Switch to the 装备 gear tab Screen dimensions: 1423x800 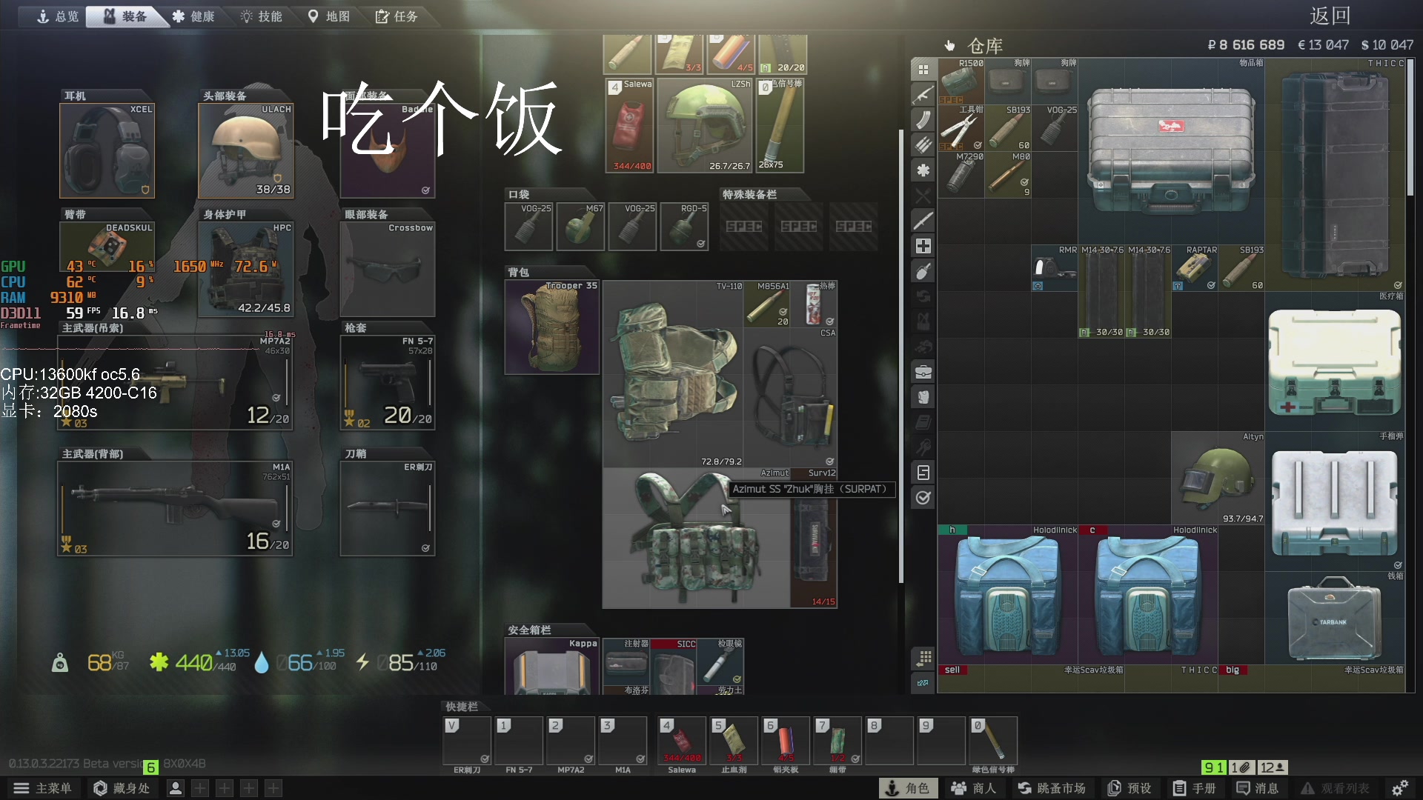pyautogui.click(x=126, y=16)
